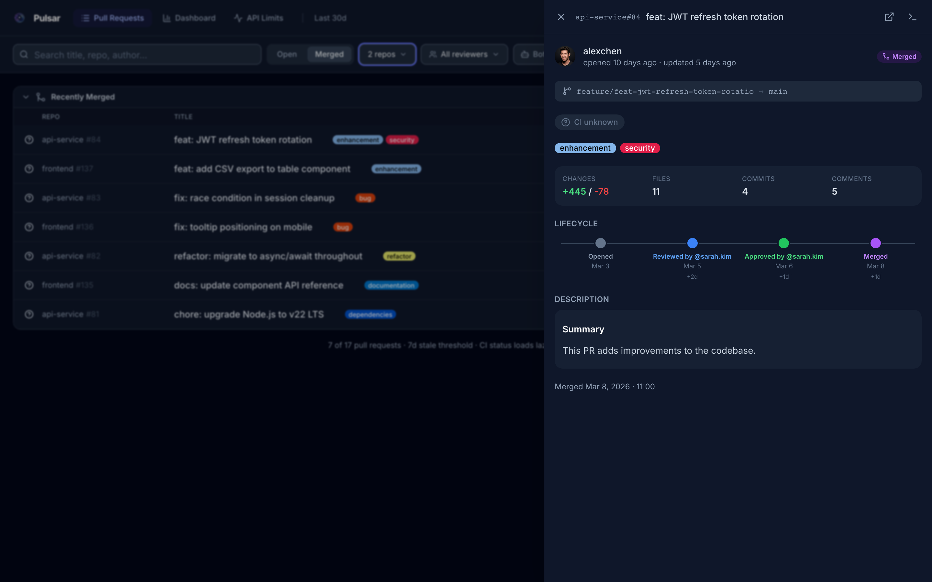Viewport: 932px width, 582px height.
Task: Collapse the Recently Merged section
Action: (x=26, y=97)
